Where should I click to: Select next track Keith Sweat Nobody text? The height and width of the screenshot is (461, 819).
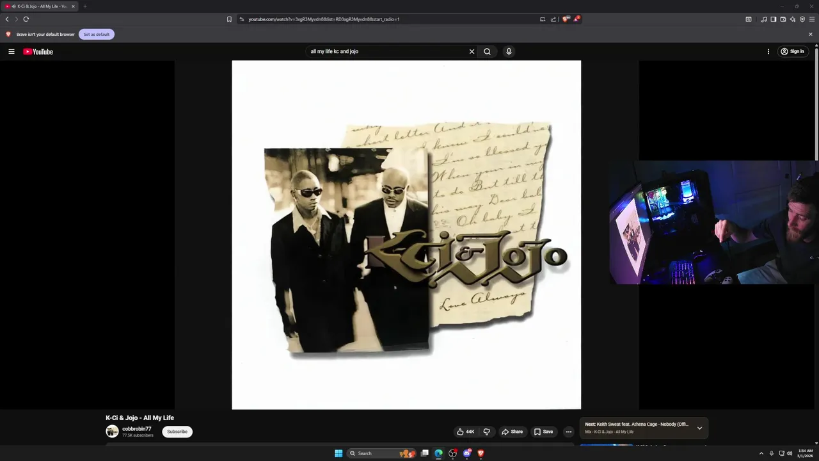[x=637, y=424]
